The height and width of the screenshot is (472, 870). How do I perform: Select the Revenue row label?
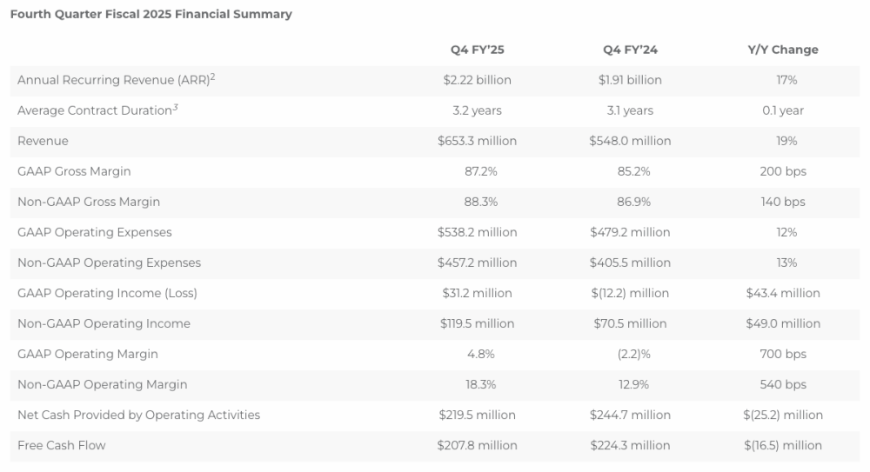43,141
